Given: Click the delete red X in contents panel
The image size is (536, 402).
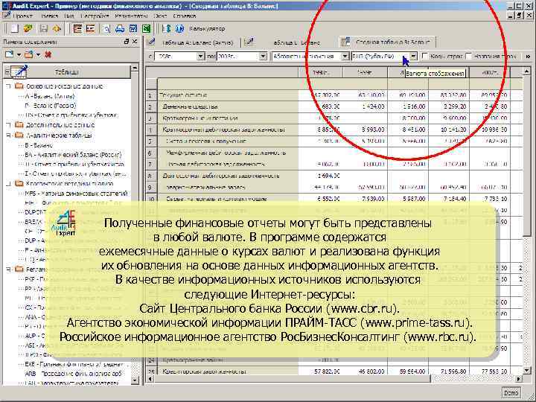Looking at the screenshot, I should point(48,54).
